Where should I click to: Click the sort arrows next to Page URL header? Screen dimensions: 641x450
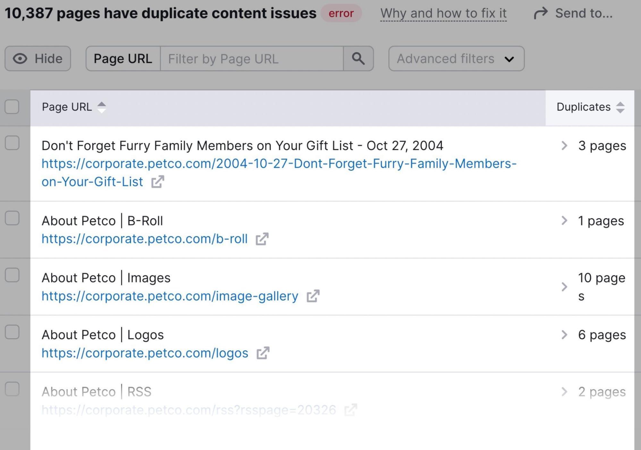point(101,107)
